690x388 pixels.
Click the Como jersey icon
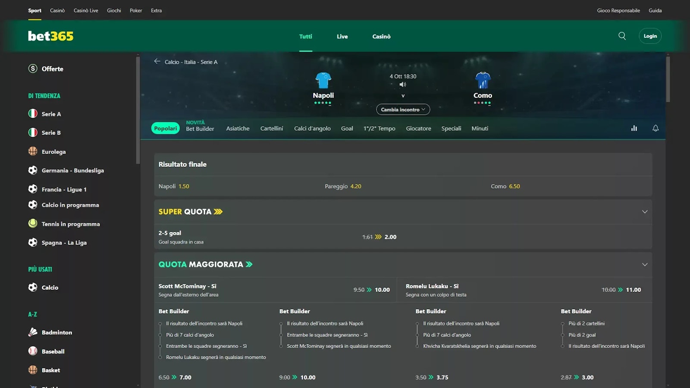pos(483,80)
